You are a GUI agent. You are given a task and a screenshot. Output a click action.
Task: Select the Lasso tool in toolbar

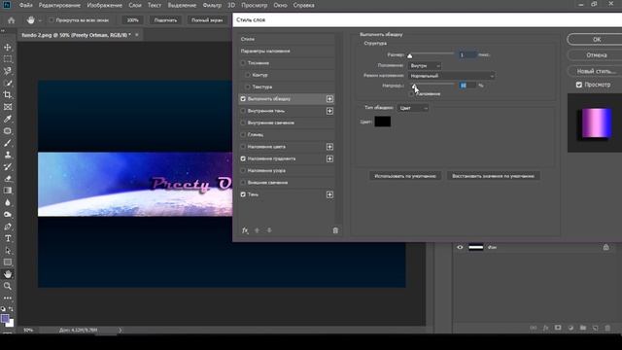8,71
